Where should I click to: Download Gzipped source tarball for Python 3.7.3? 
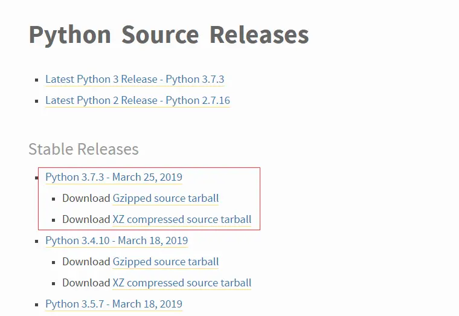[165, 198]
